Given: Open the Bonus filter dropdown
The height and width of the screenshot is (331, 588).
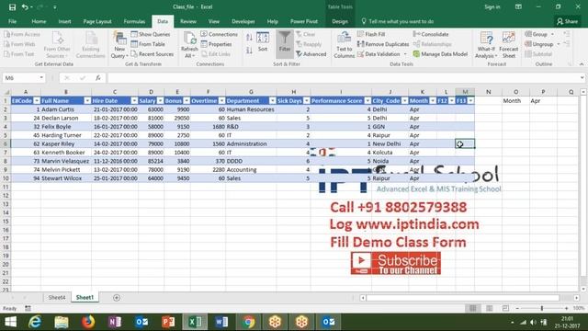Looking at the screenshot, I should click(x=187, y=101).
